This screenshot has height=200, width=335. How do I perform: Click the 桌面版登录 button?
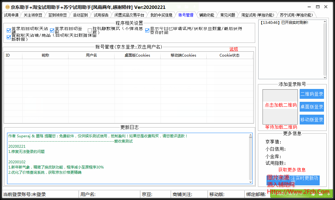point(312,107)
